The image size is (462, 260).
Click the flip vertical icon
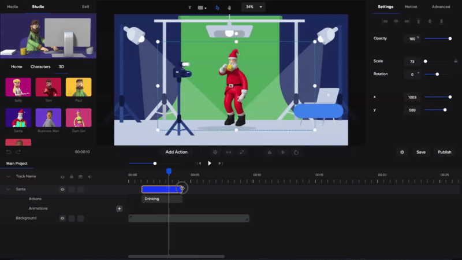(283, 153)
